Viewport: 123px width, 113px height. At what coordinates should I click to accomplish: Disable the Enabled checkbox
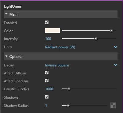click(47, 22)
